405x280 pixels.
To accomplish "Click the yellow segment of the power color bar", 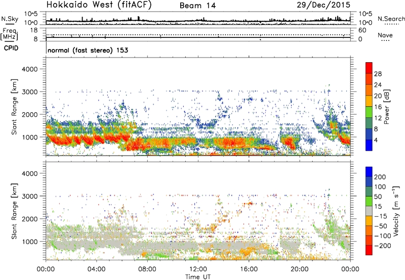I will click(369, 101).
